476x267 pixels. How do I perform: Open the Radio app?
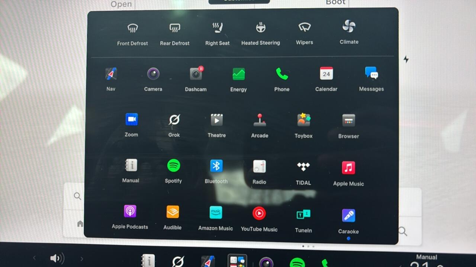(259, 172)
